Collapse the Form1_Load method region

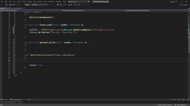(15, 25)
